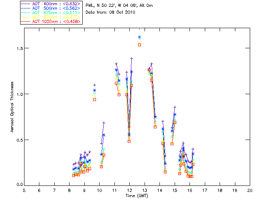Click the red dashed line sample for 1020nm
The height and width of the screenshot is (206, 257).
(26, 22)
